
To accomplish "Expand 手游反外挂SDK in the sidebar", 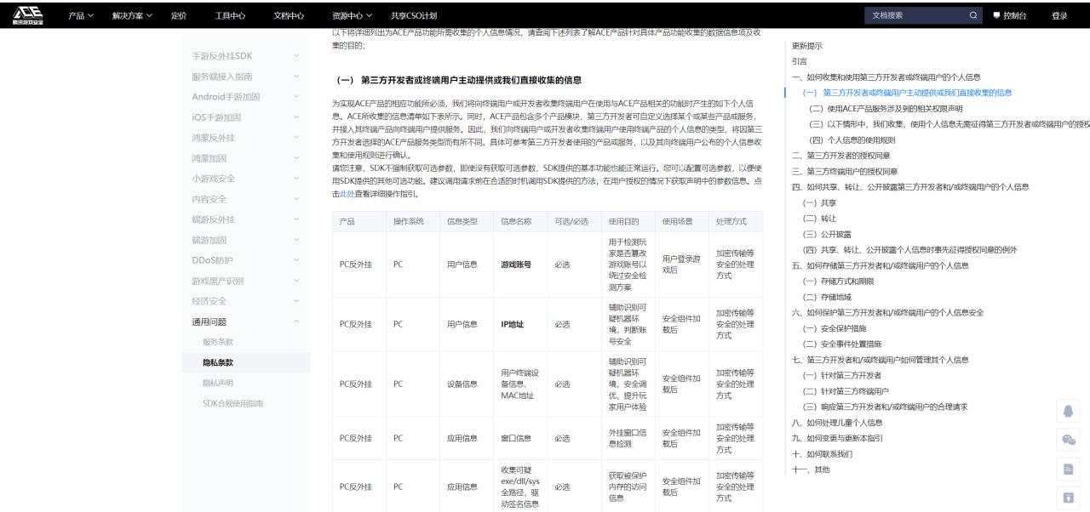I will pos(246,56).
